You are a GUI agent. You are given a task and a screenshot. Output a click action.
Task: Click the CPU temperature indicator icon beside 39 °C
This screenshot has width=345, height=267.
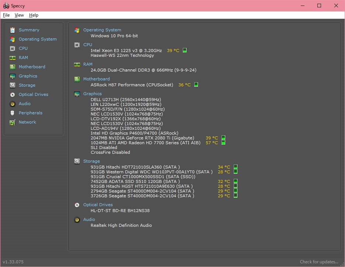click(x=185, y=51)
